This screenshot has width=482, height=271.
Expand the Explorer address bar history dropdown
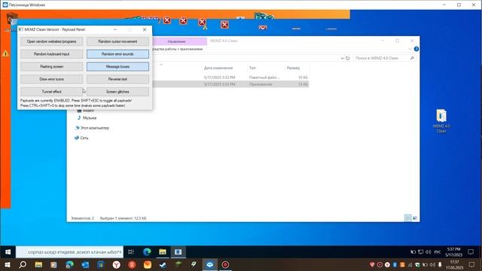[x=342, y=58]
